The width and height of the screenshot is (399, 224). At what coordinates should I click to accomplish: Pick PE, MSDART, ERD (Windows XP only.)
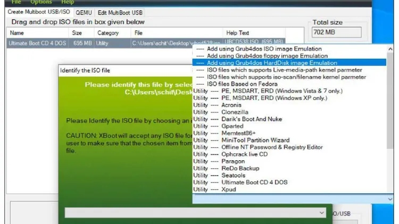pyautogui.click(x=289, y=98)
